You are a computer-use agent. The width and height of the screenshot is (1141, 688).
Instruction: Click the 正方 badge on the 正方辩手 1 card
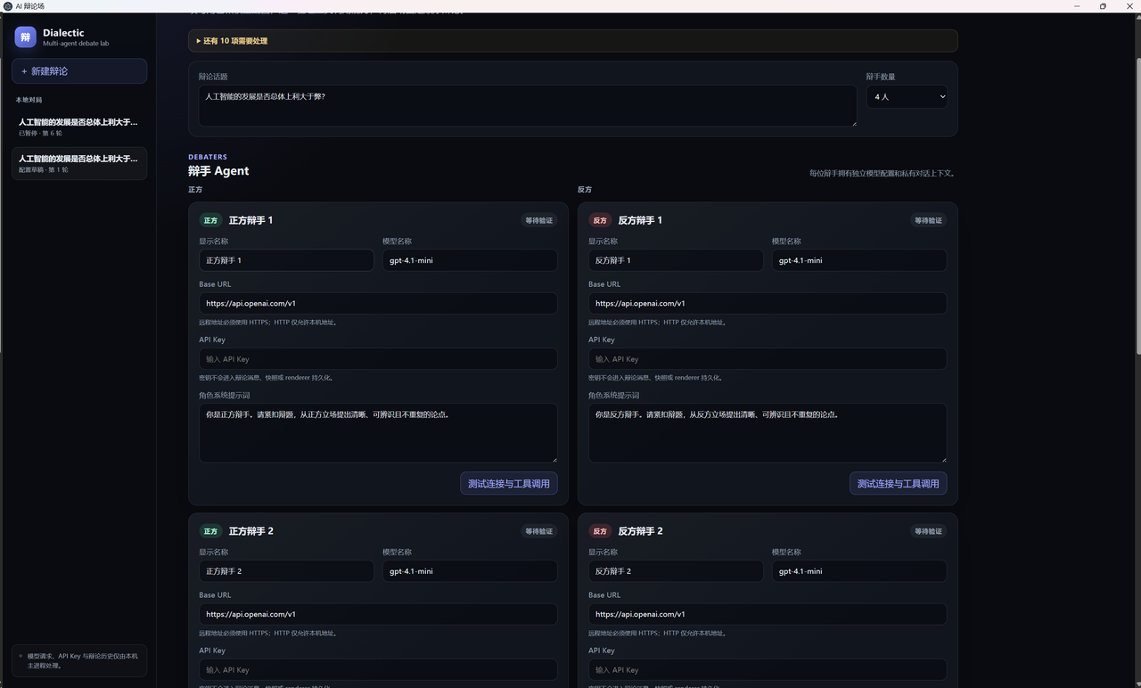point(210,220)
